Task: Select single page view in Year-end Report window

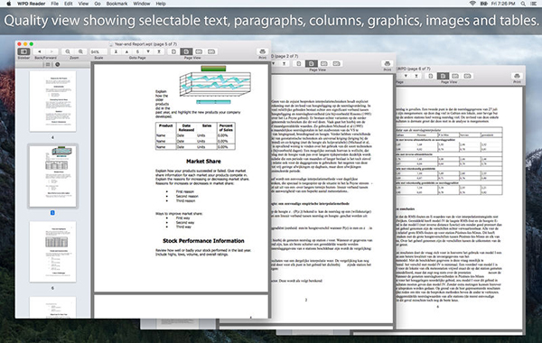Action: tap(173, 51)
